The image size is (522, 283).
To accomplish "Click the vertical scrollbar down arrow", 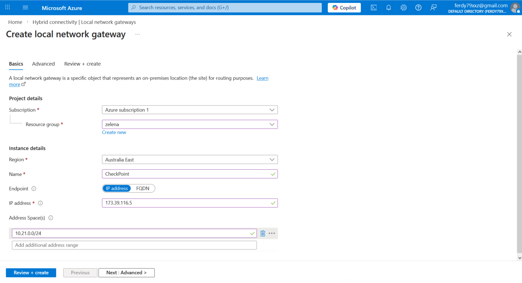I will [x=519, y=258].
